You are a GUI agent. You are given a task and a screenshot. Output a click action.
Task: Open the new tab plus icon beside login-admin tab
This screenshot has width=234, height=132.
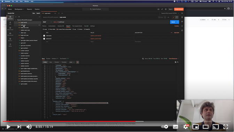click(59, 13)
